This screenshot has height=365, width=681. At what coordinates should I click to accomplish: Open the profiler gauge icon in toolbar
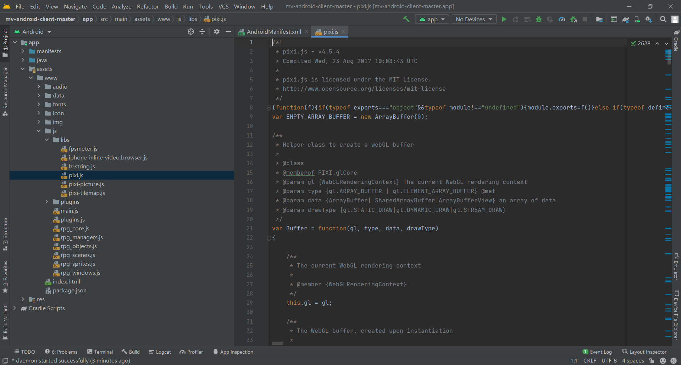pos(562,19)
